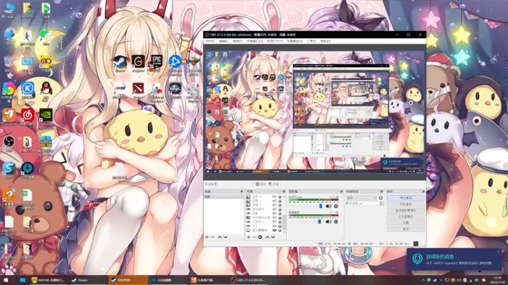The image size is (508, 285).
Task: Open the Epic Games launcher shortcut
Action: tap(156, 61)
